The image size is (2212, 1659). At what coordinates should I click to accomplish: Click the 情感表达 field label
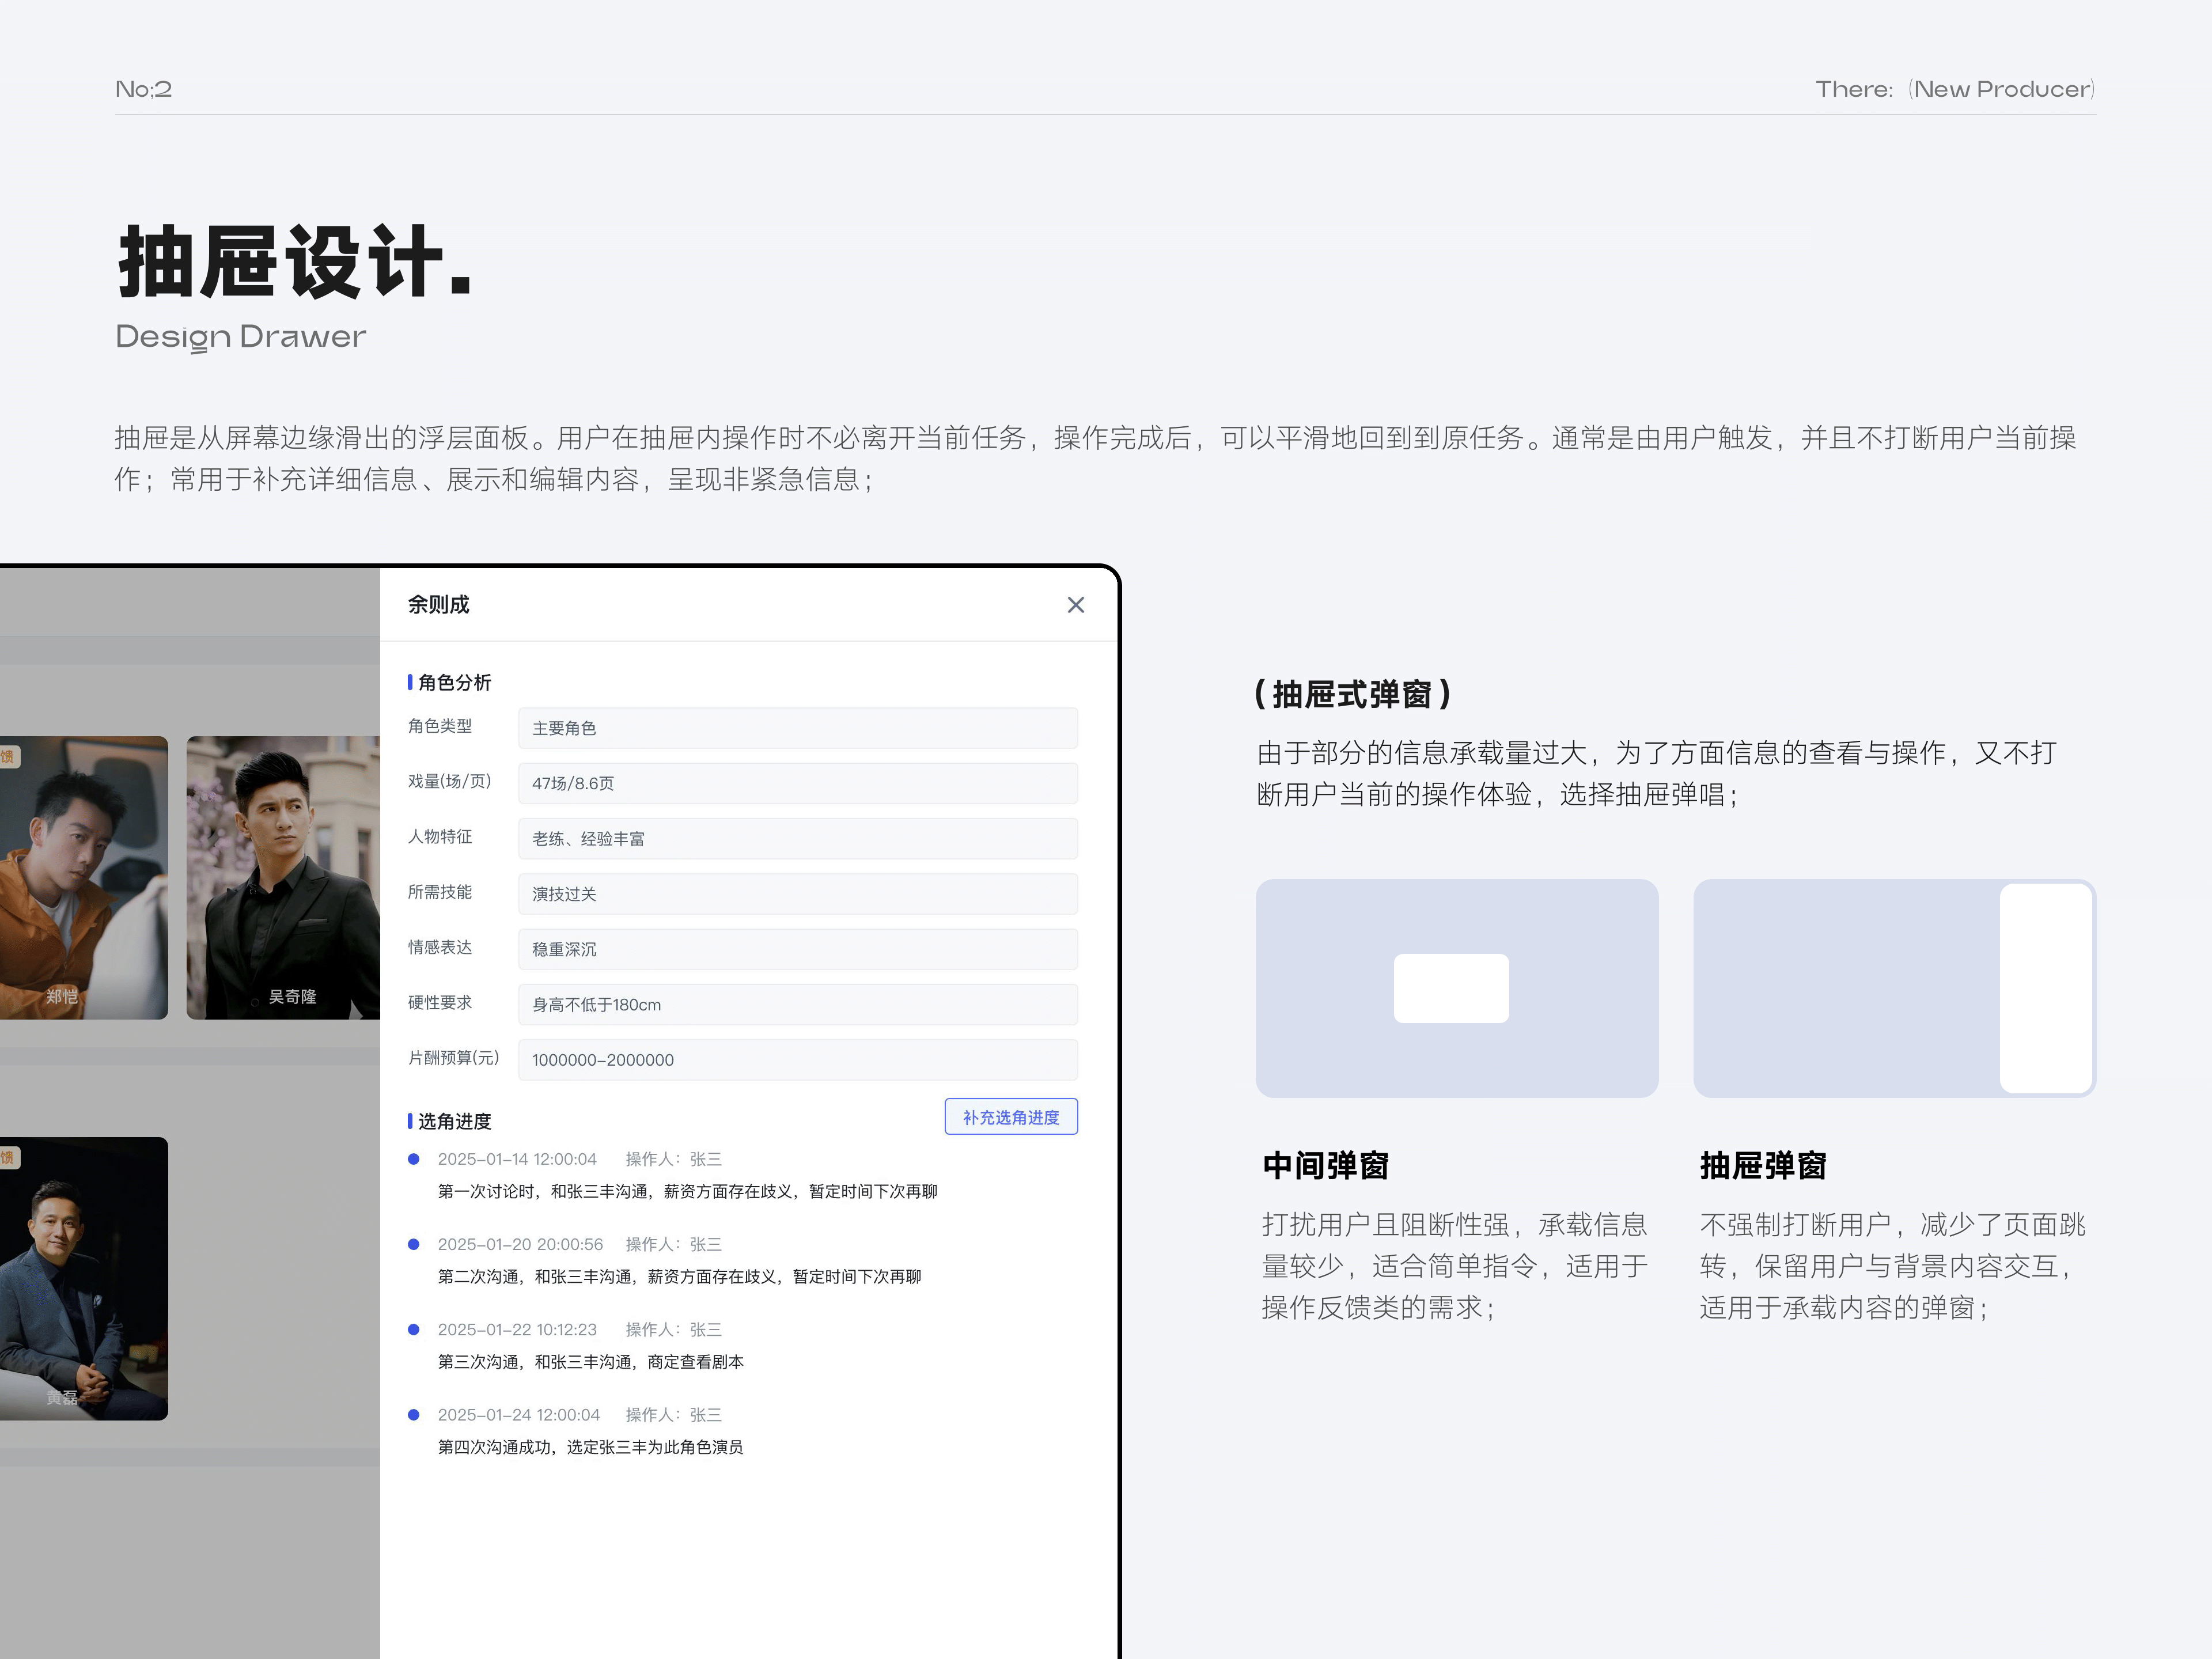[440, 947]
